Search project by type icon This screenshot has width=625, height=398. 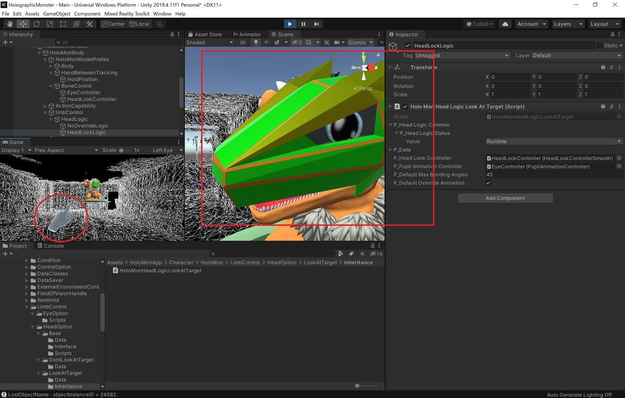point(341,254)
